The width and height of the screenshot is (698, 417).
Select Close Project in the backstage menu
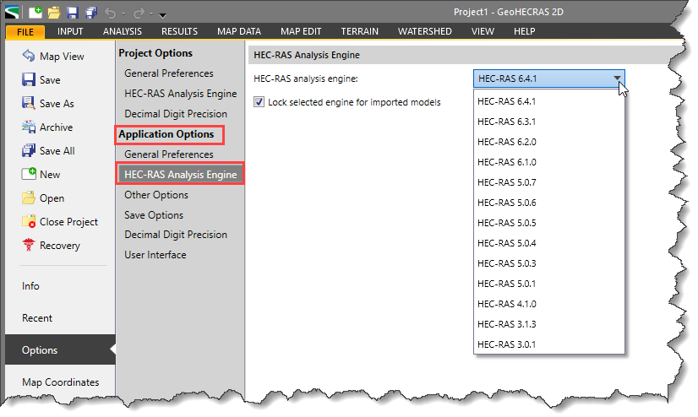click(68, 222)
